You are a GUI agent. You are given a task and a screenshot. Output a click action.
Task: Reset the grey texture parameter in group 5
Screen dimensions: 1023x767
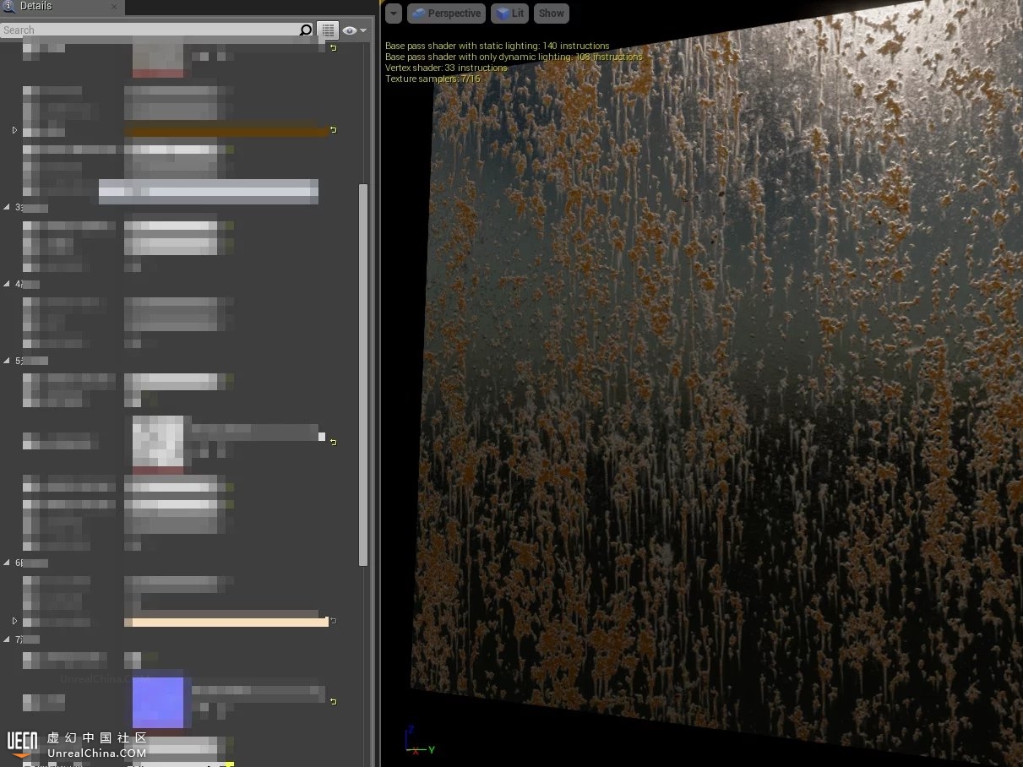[333, 442]
